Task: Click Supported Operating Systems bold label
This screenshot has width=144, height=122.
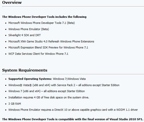Action: (x=30, y=79)
